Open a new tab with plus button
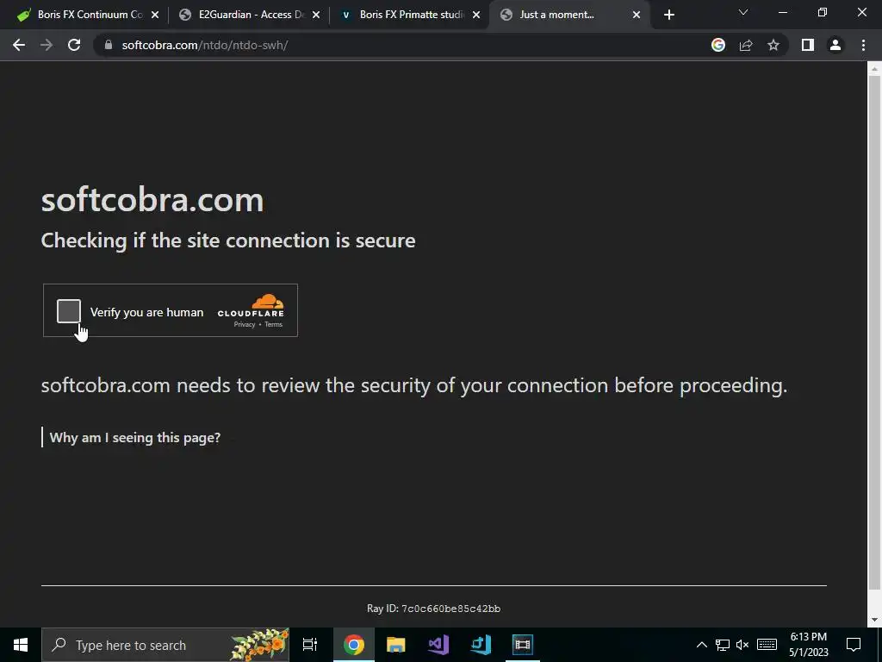 668,16
